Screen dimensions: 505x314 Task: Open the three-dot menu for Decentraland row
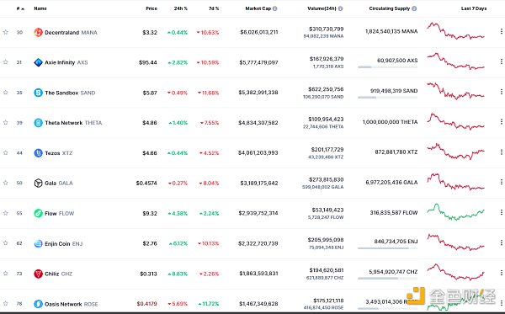click(501, 31)
